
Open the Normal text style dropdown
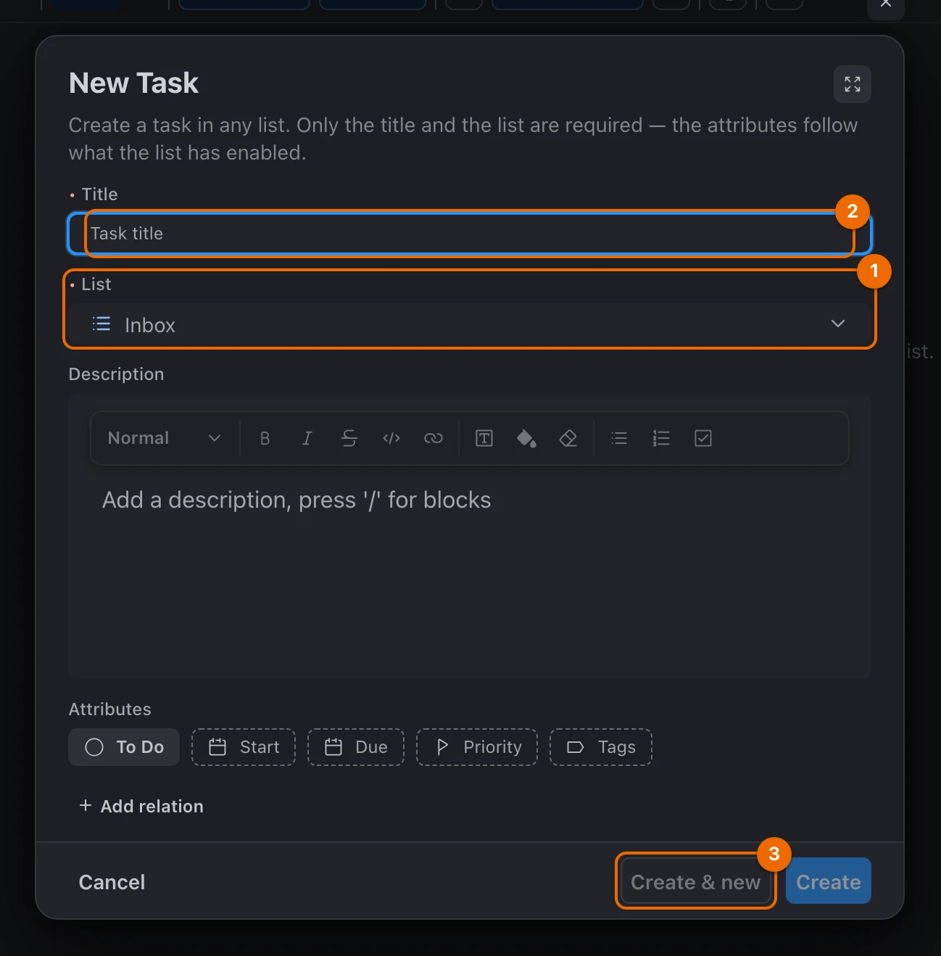point(164,438)
